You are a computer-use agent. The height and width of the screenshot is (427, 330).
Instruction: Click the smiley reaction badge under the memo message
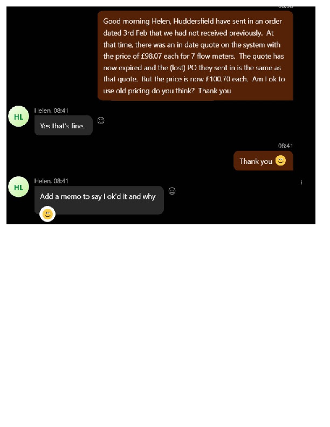pos(47,214)
